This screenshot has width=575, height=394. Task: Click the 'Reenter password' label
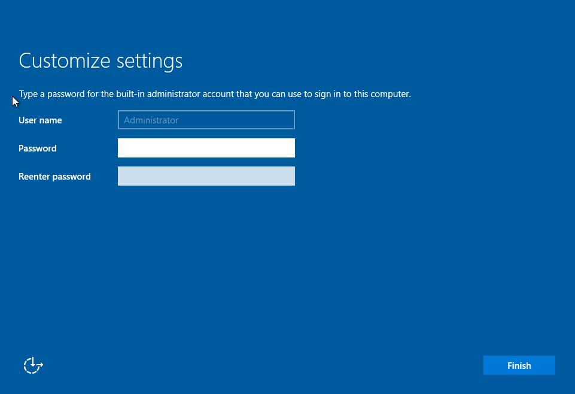click(x=54, y=177)
